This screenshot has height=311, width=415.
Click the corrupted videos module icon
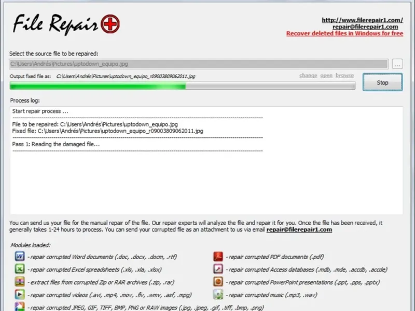(x=20, y=294)
